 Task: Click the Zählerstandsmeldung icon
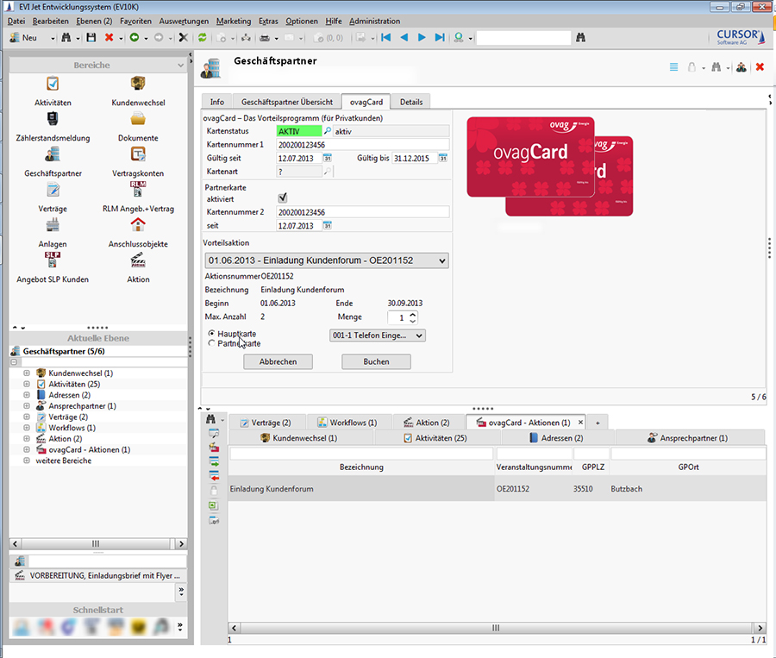click(x=53, y=119)
